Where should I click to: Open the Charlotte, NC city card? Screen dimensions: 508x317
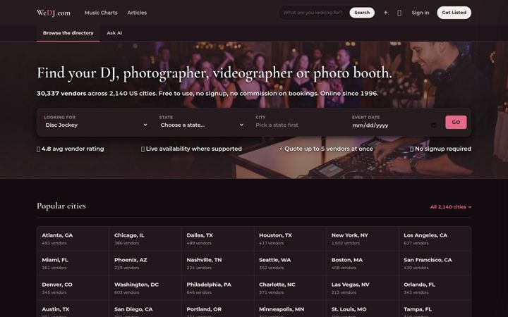click(x=290, y=288)
